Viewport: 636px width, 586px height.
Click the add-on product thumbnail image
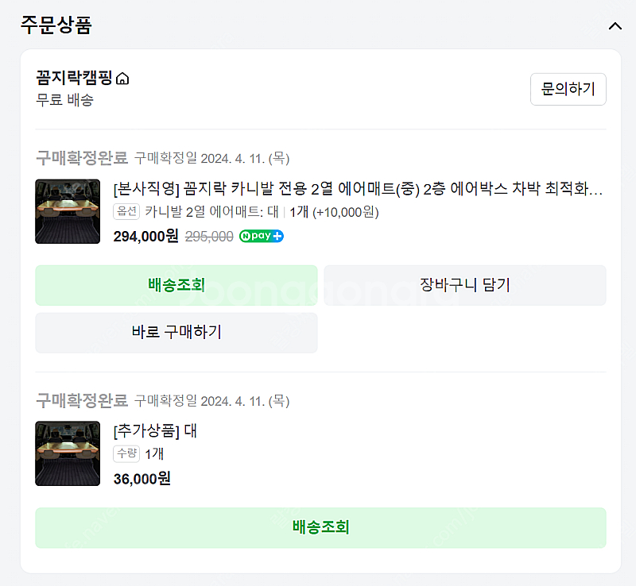click(x=68, y=453)
